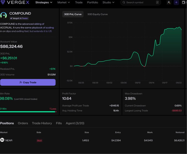Click the 09/10 date on chart axis
187x154 pixels.
coord(137,83)
